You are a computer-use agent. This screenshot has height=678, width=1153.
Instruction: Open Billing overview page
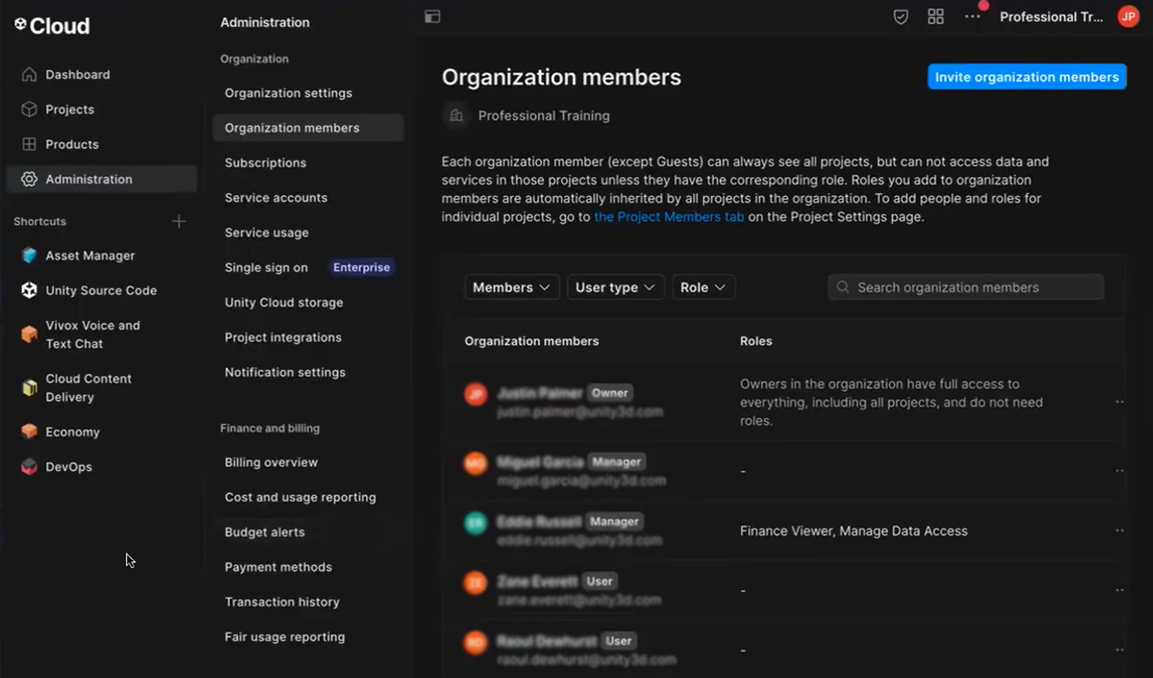pyautogui.click(x=271, y=462)
